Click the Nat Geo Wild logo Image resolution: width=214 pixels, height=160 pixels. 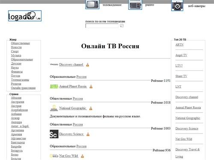pyautogui.click(x=54, y=156)
